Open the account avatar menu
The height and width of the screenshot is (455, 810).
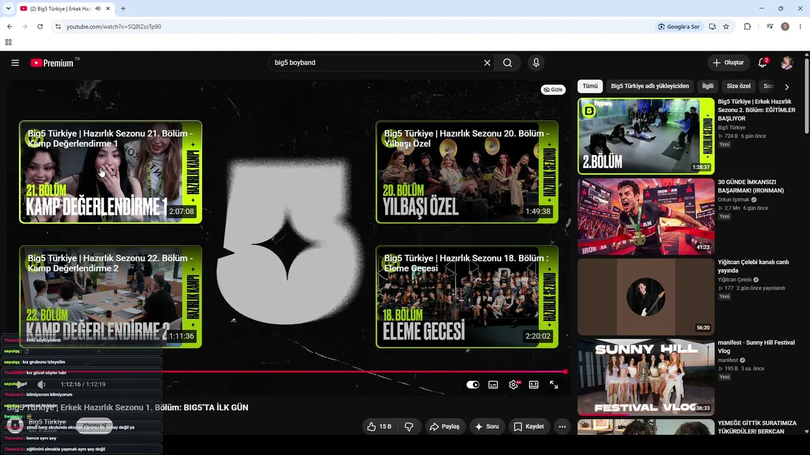tap(787, 63)
